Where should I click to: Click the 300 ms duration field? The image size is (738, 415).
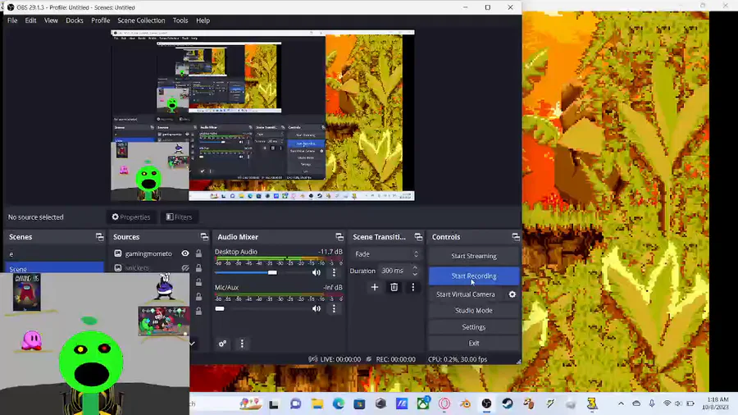tap(394, 271)
